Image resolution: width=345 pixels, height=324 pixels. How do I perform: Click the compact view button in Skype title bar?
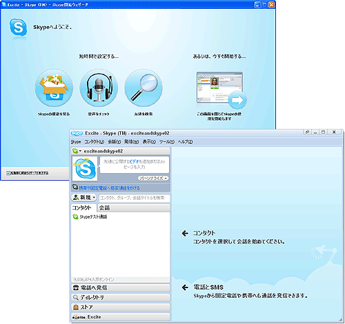(x=307, y=132)
